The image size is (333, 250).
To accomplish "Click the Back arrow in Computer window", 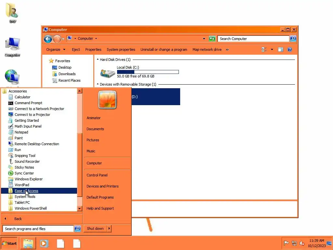I will coord(48,39).
